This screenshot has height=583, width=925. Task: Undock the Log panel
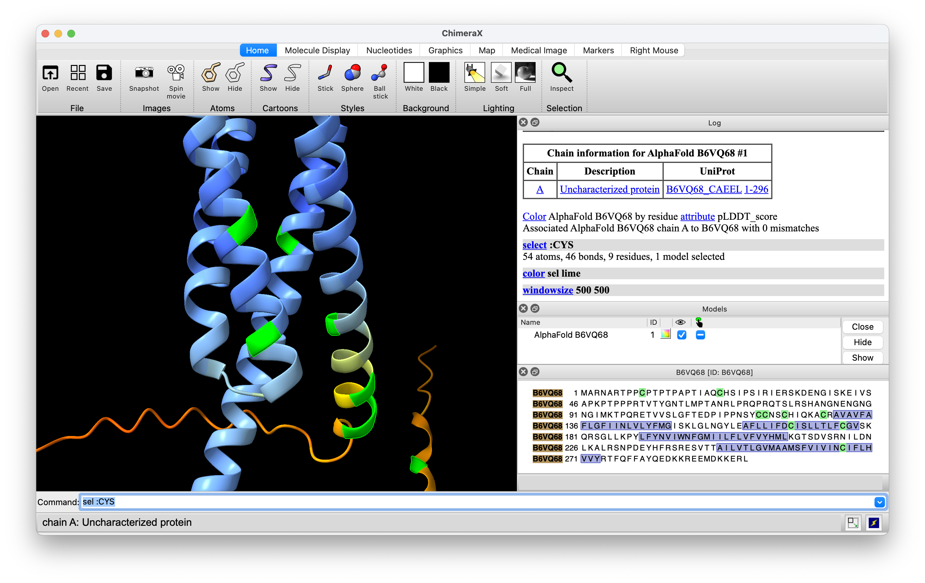[535, 122]
